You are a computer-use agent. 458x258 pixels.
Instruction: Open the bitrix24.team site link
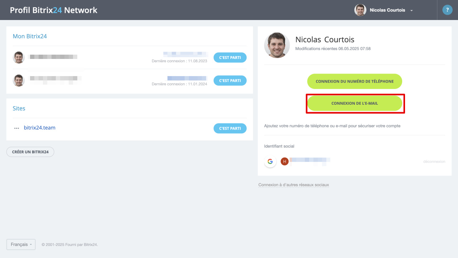tap(40, 128)
